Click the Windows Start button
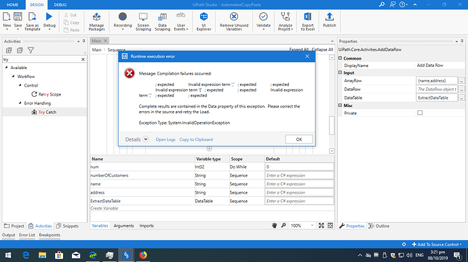This screenshot has width=468, height=262. tap(8, 255)
